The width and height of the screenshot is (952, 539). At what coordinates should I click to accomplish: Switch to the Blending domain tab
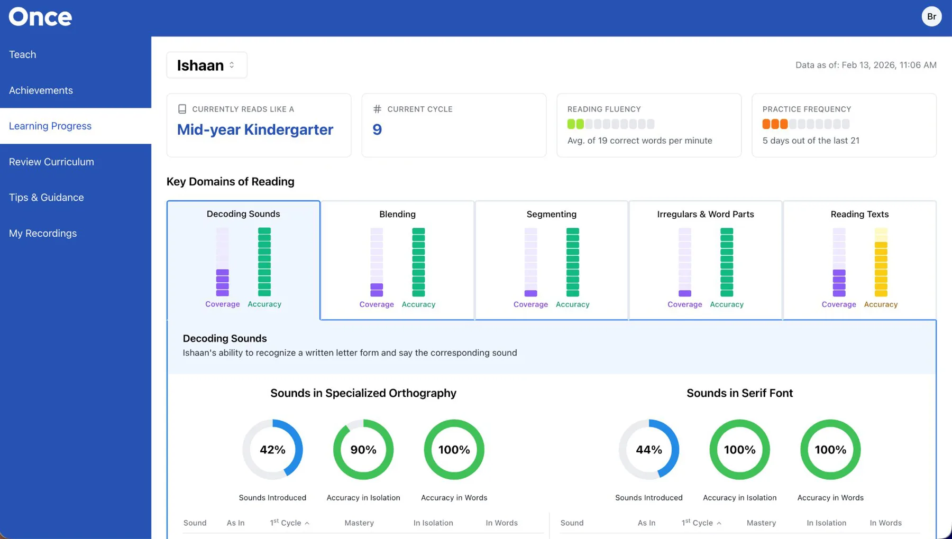tap(397, 260)
